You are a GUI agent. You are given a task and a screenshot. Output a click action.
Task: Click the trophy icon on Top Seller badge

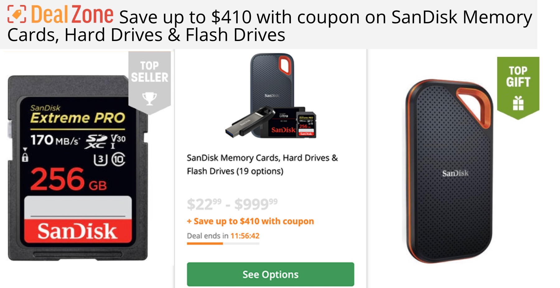[x=149, y=98]
